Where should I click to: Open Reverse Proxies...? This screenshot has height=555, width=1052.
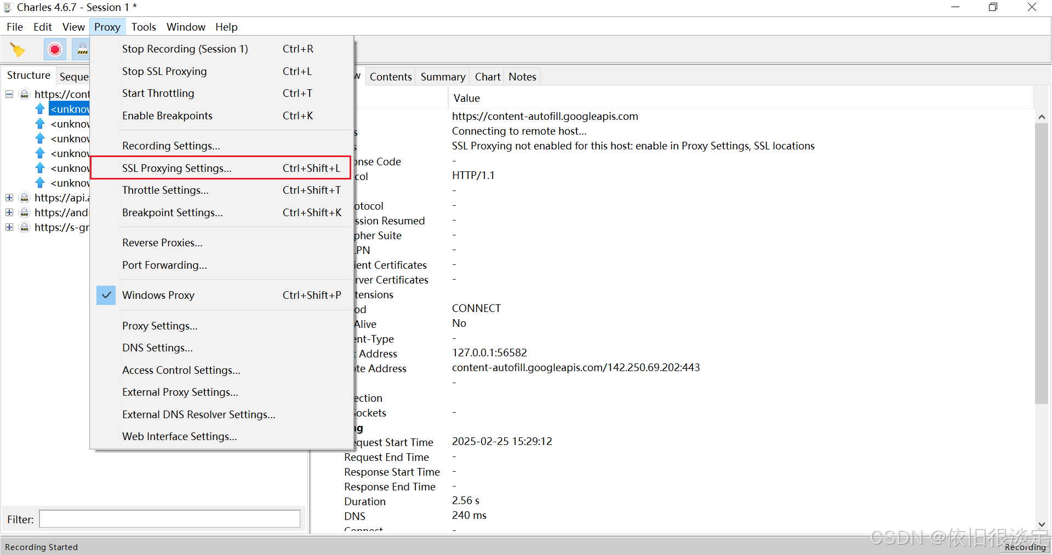(x=222, y=243)
